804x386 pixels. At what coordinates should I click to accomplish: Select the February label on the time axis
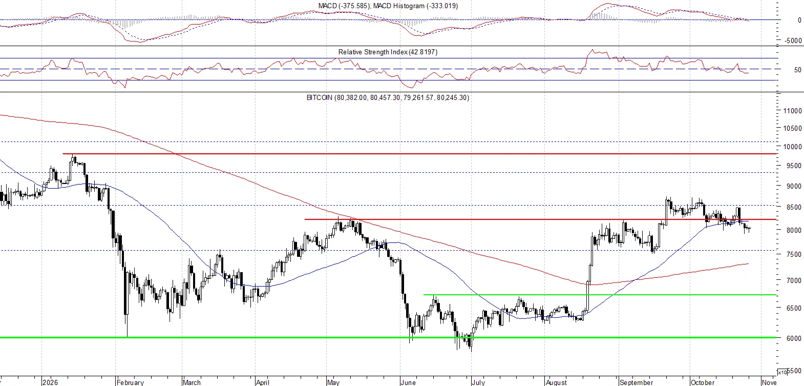pos(130,382)
